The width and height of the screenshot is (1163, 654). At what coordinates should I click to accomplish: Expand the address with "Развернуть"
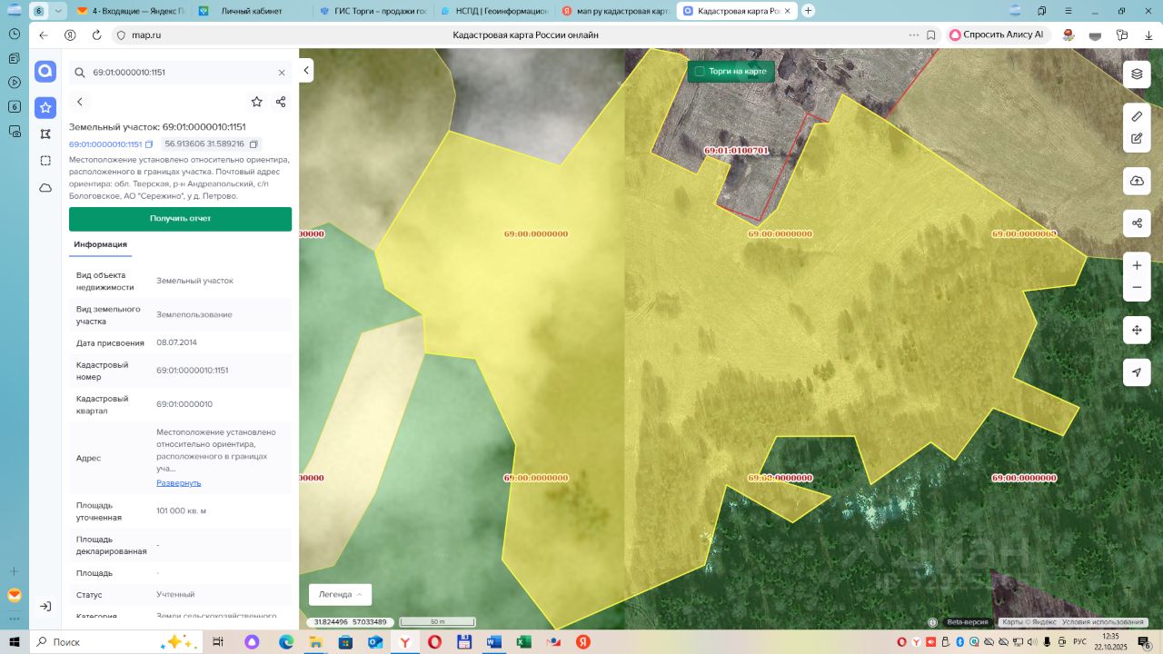tap(178, 482)
